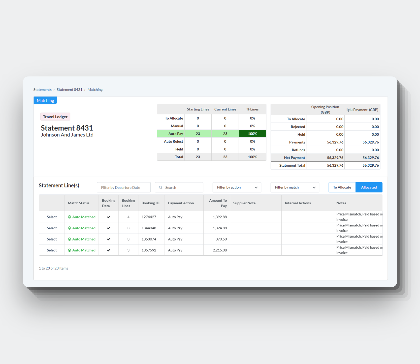
Task: Go to Statements breadcrumb link
Action: (x=42, y=90)
